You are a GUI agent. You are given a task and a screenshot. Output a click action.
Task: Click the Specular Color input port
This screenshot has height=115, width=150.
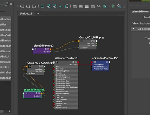54,75
